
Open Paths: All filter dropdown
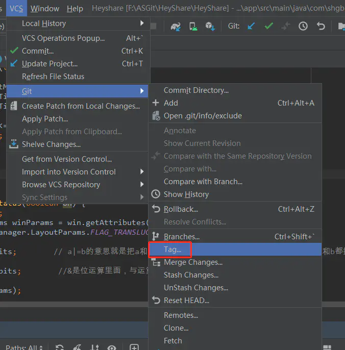[24, 347]
